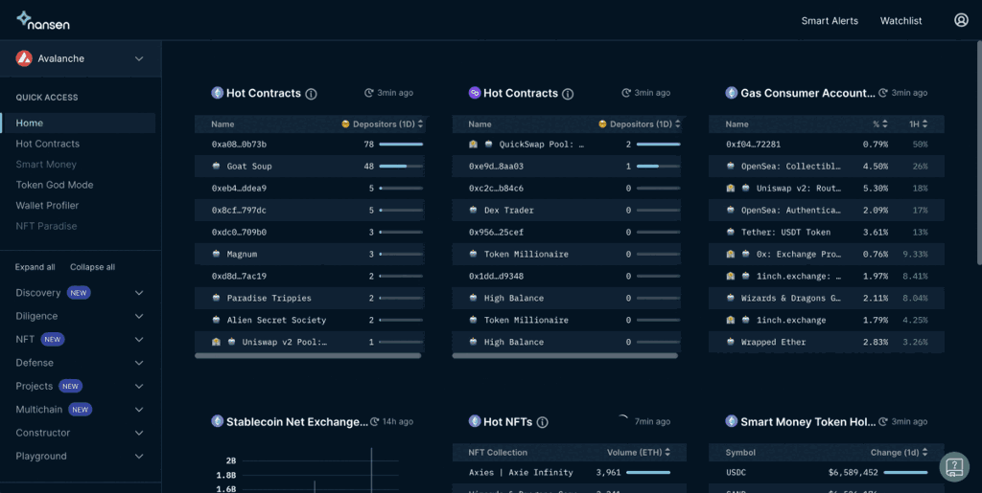Click the label icon next to Wrapped Ether

click(x=730, y=342)
